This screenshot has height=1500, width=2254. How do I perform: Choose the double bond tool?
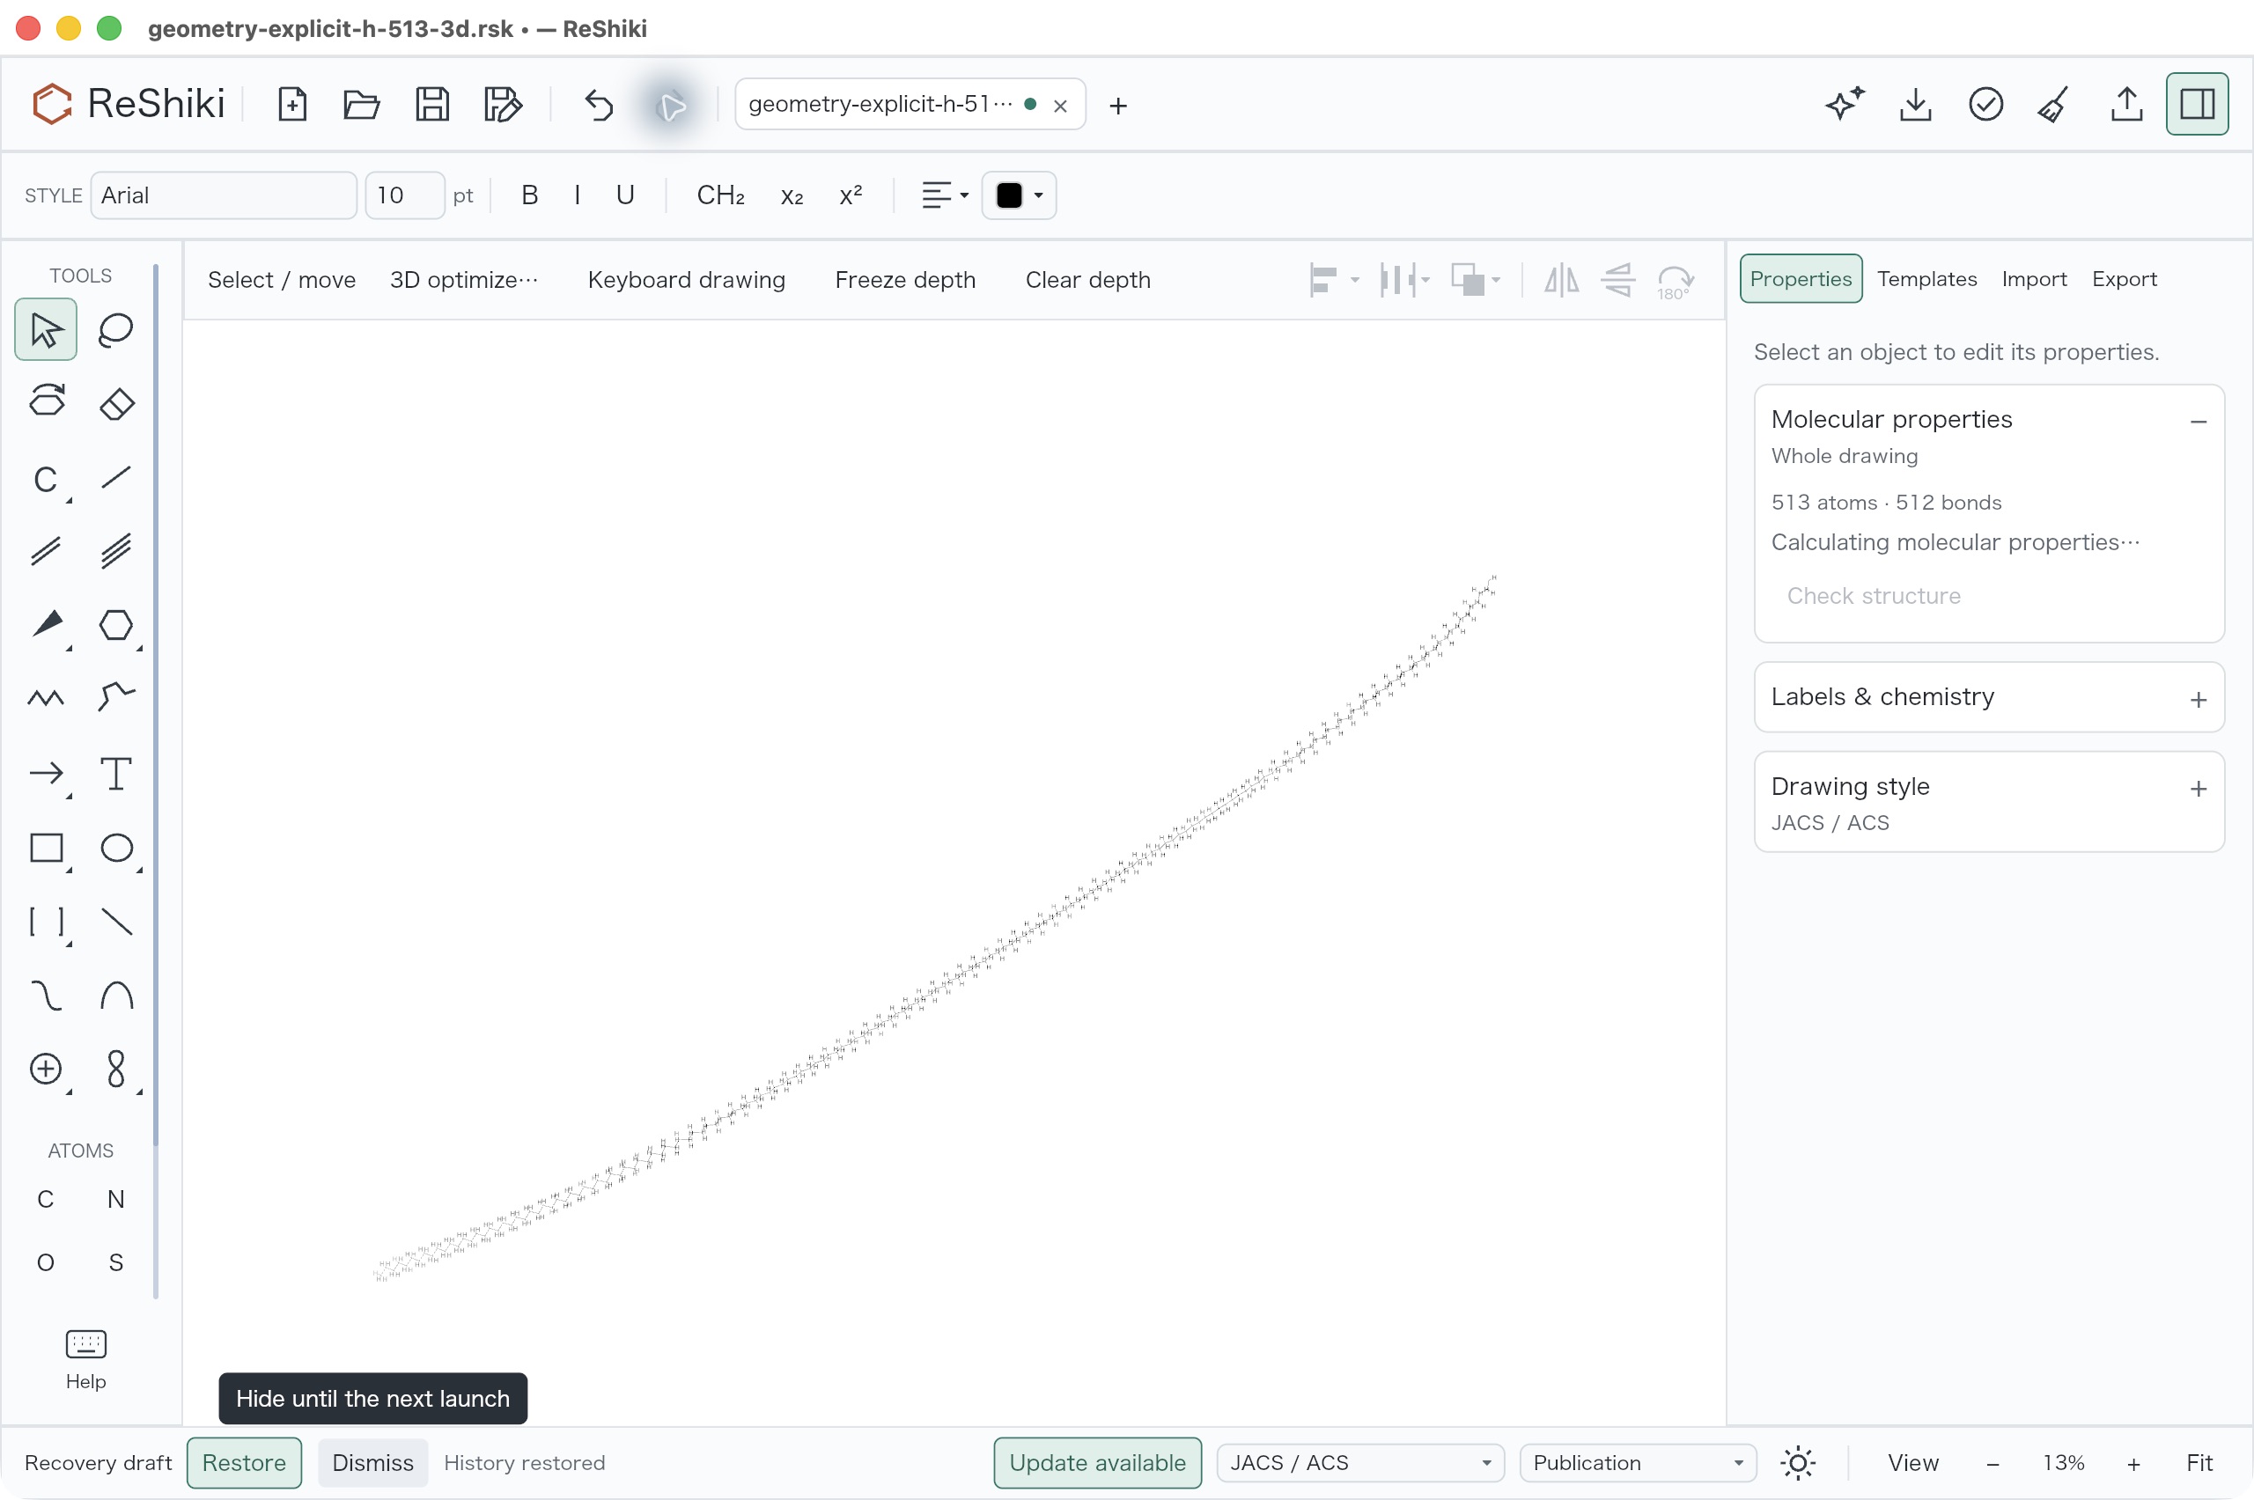pyautogui.click(x=46, y=551)
